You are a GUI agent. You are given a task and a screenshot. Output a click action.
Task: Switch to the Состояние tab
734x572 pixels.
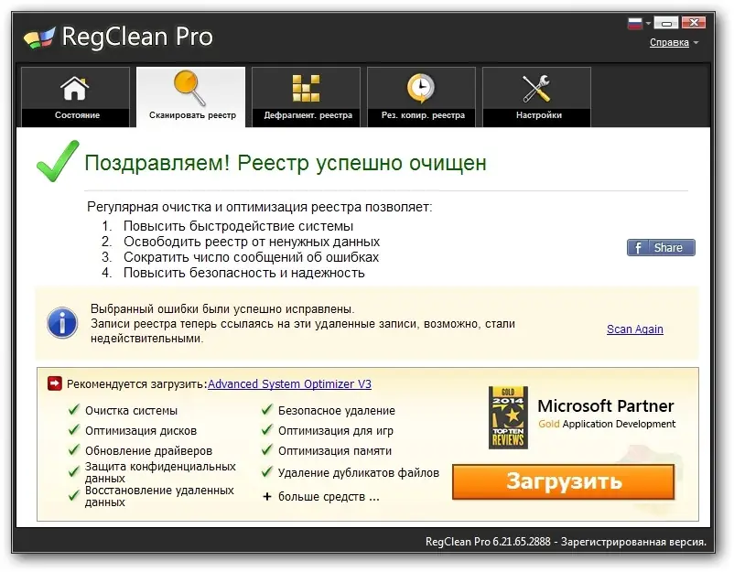pyautogui.click(x=75, y=97)
